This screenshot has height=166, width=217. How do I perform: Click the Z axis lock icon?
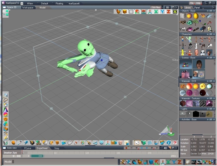168,12
